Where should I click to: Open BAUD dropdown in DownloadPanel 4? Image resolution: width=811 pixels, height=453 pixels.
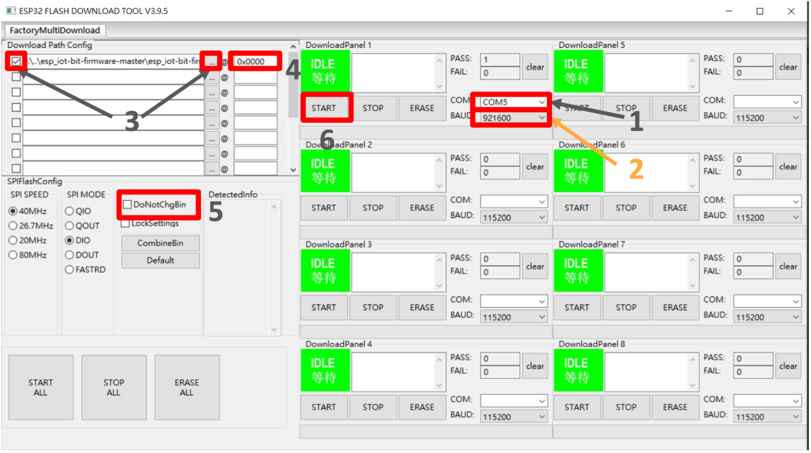tap(513, 417)
